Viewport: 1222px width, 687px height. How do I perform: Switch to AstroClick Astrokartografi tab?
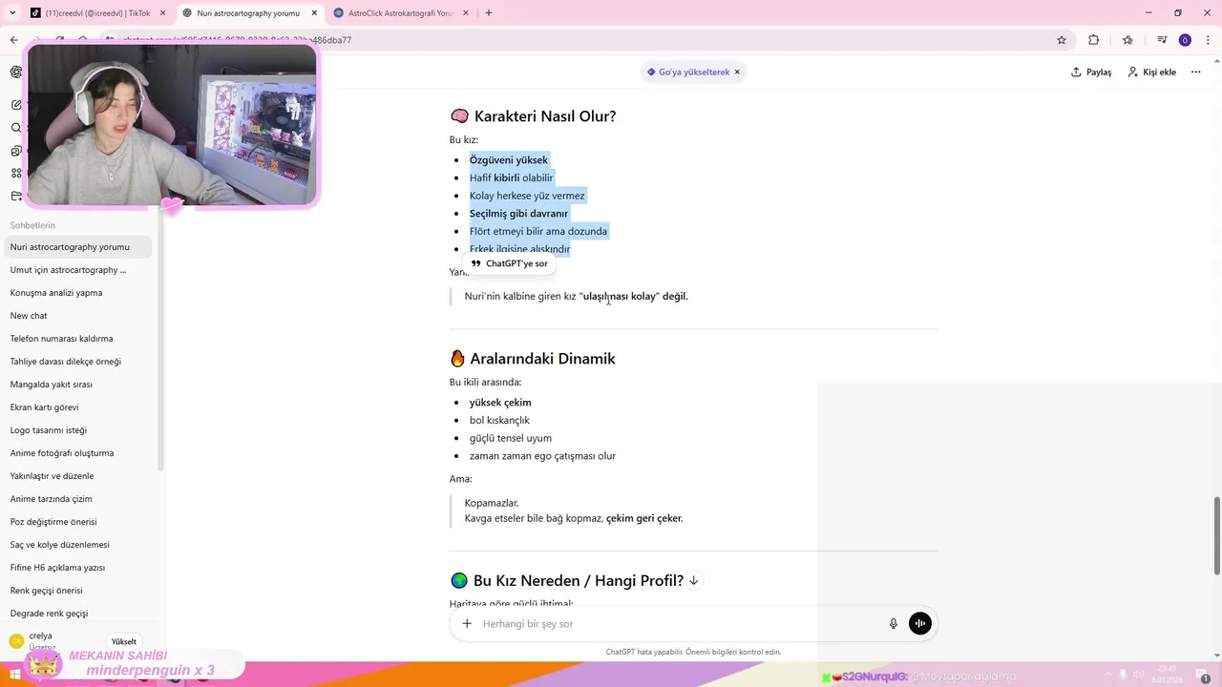pyautogui.click(x=401, y=13)
